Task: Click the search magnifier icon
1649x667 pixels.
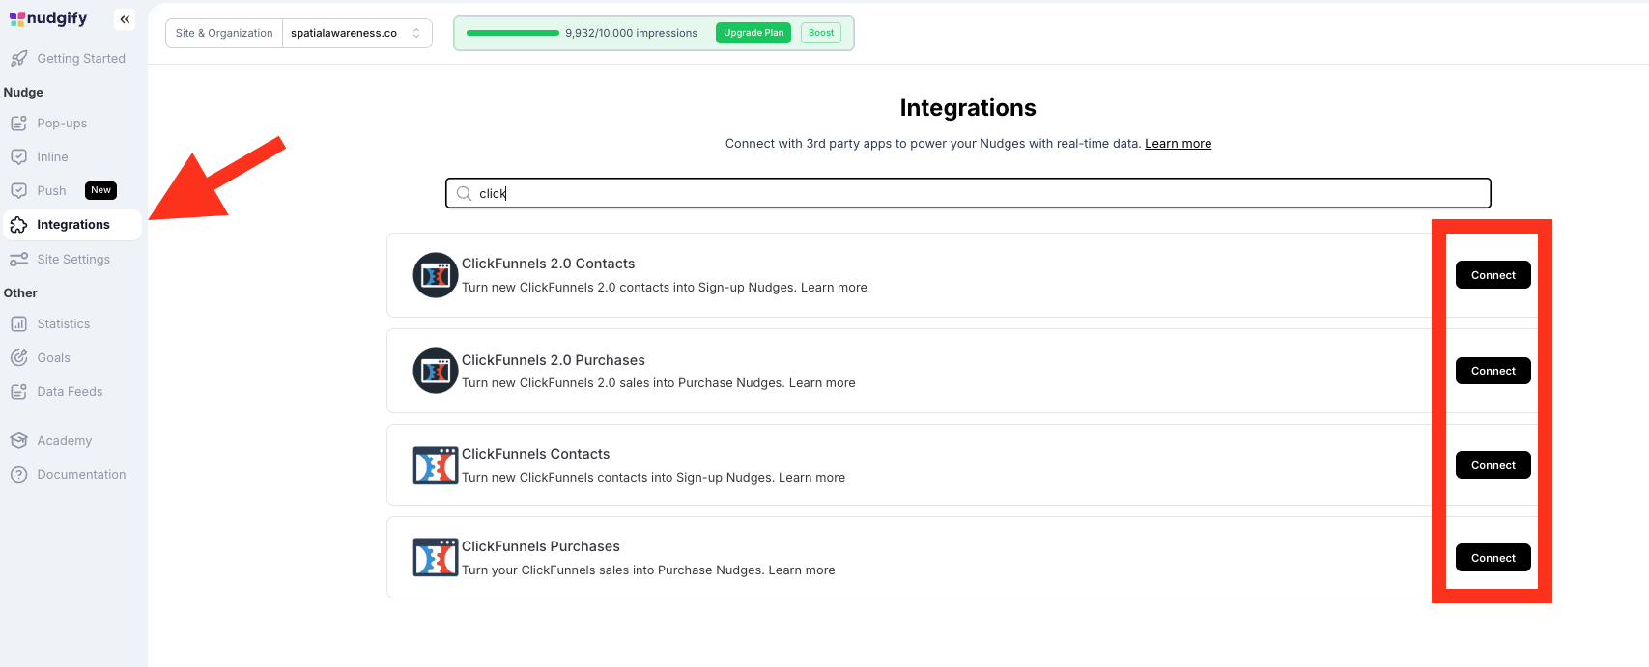Action: (x=464, y=193)
